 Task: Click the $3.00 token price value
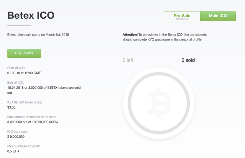(12, 107)
